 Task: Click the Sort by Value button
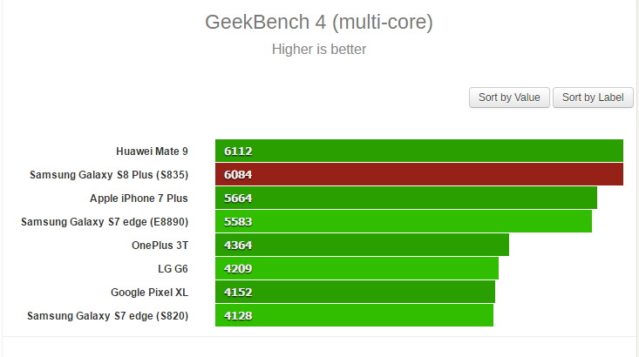click(x=509, y=98)
